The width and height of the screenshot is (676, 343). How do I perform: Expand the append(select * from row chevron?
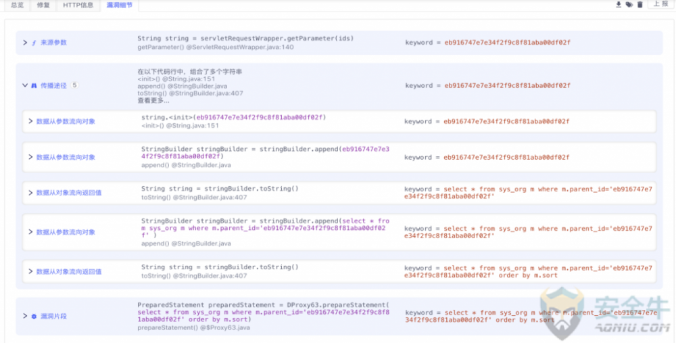[30, 231]
